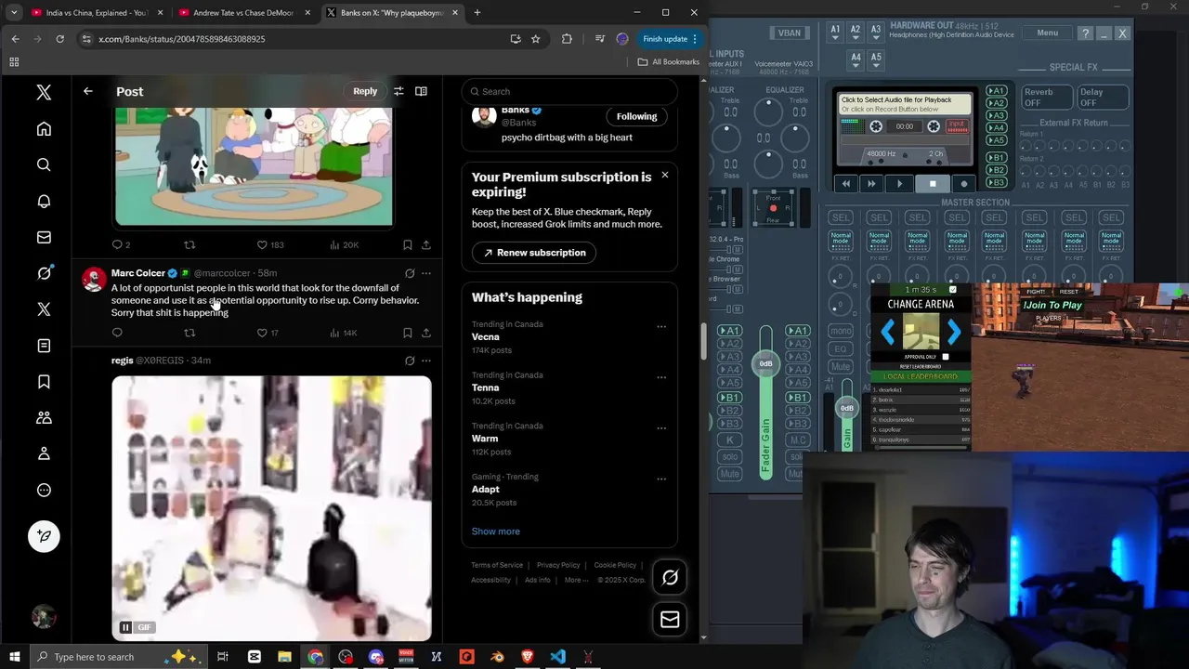Open More options circle in X sidebar
The image size is (1189, 669).
pyautogui.click(x=44, y=490)
